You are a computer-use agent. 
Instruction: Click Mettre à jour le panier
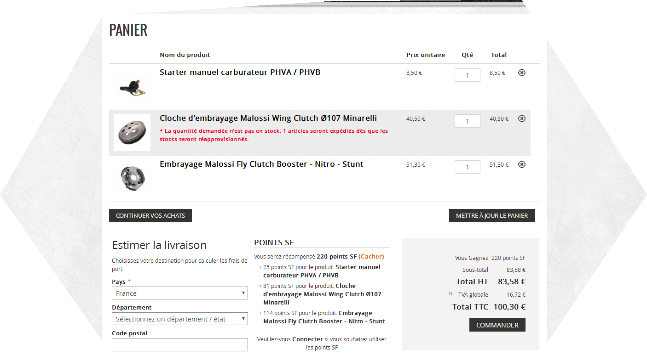point(492,215)
